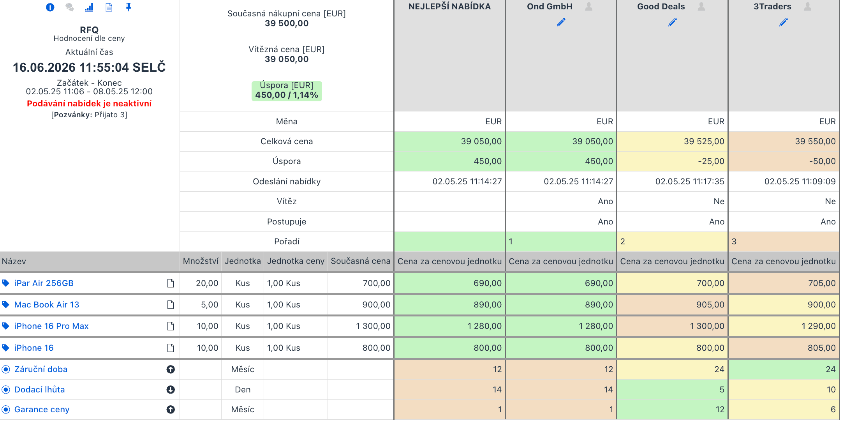
Task: Select the Záruční doba radio marker
Action: tap(6, 369)
